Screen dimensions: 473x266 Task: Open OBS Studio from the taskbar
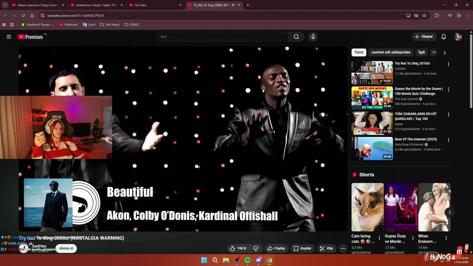[237, 260]
